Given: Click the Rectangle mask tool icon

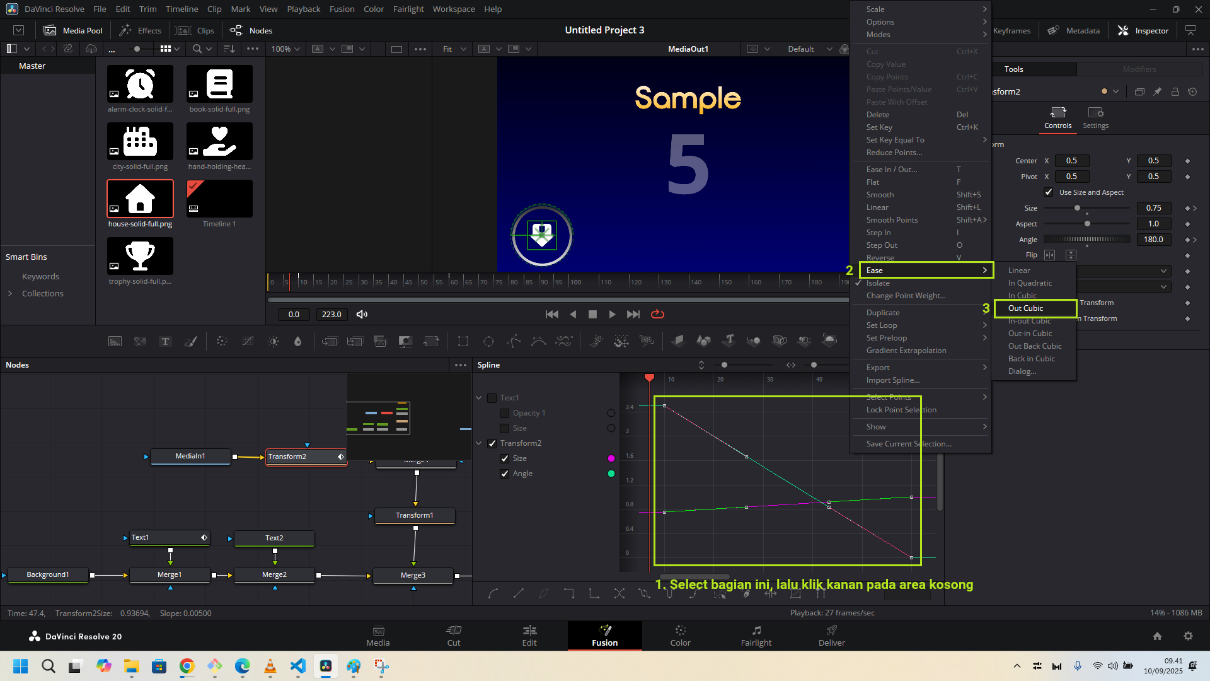Looking at the screenshot, I should pyautogui.click(x=463, y=341).
